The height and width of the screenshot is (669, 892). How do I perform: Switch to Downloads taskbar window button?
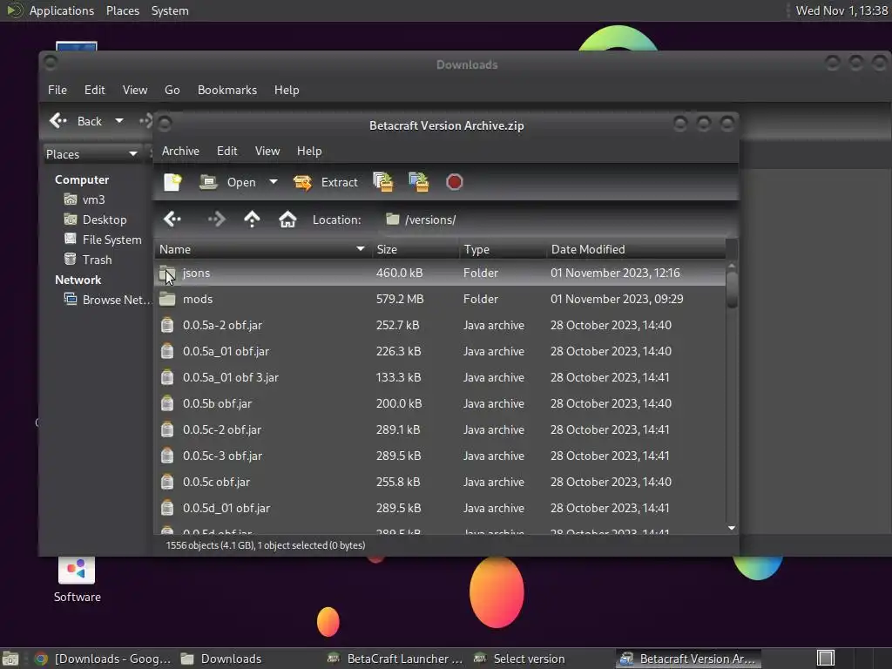point(221,659)
